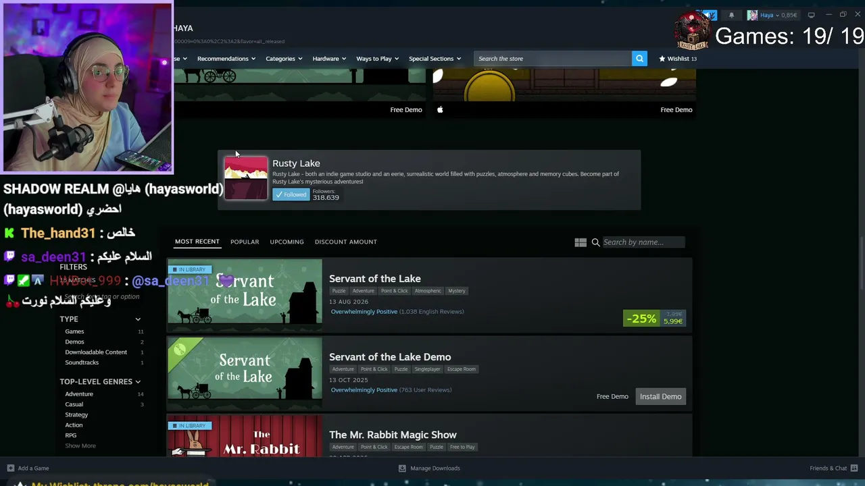
Task: Open the Manage Downloads icon
Action: 402,468
